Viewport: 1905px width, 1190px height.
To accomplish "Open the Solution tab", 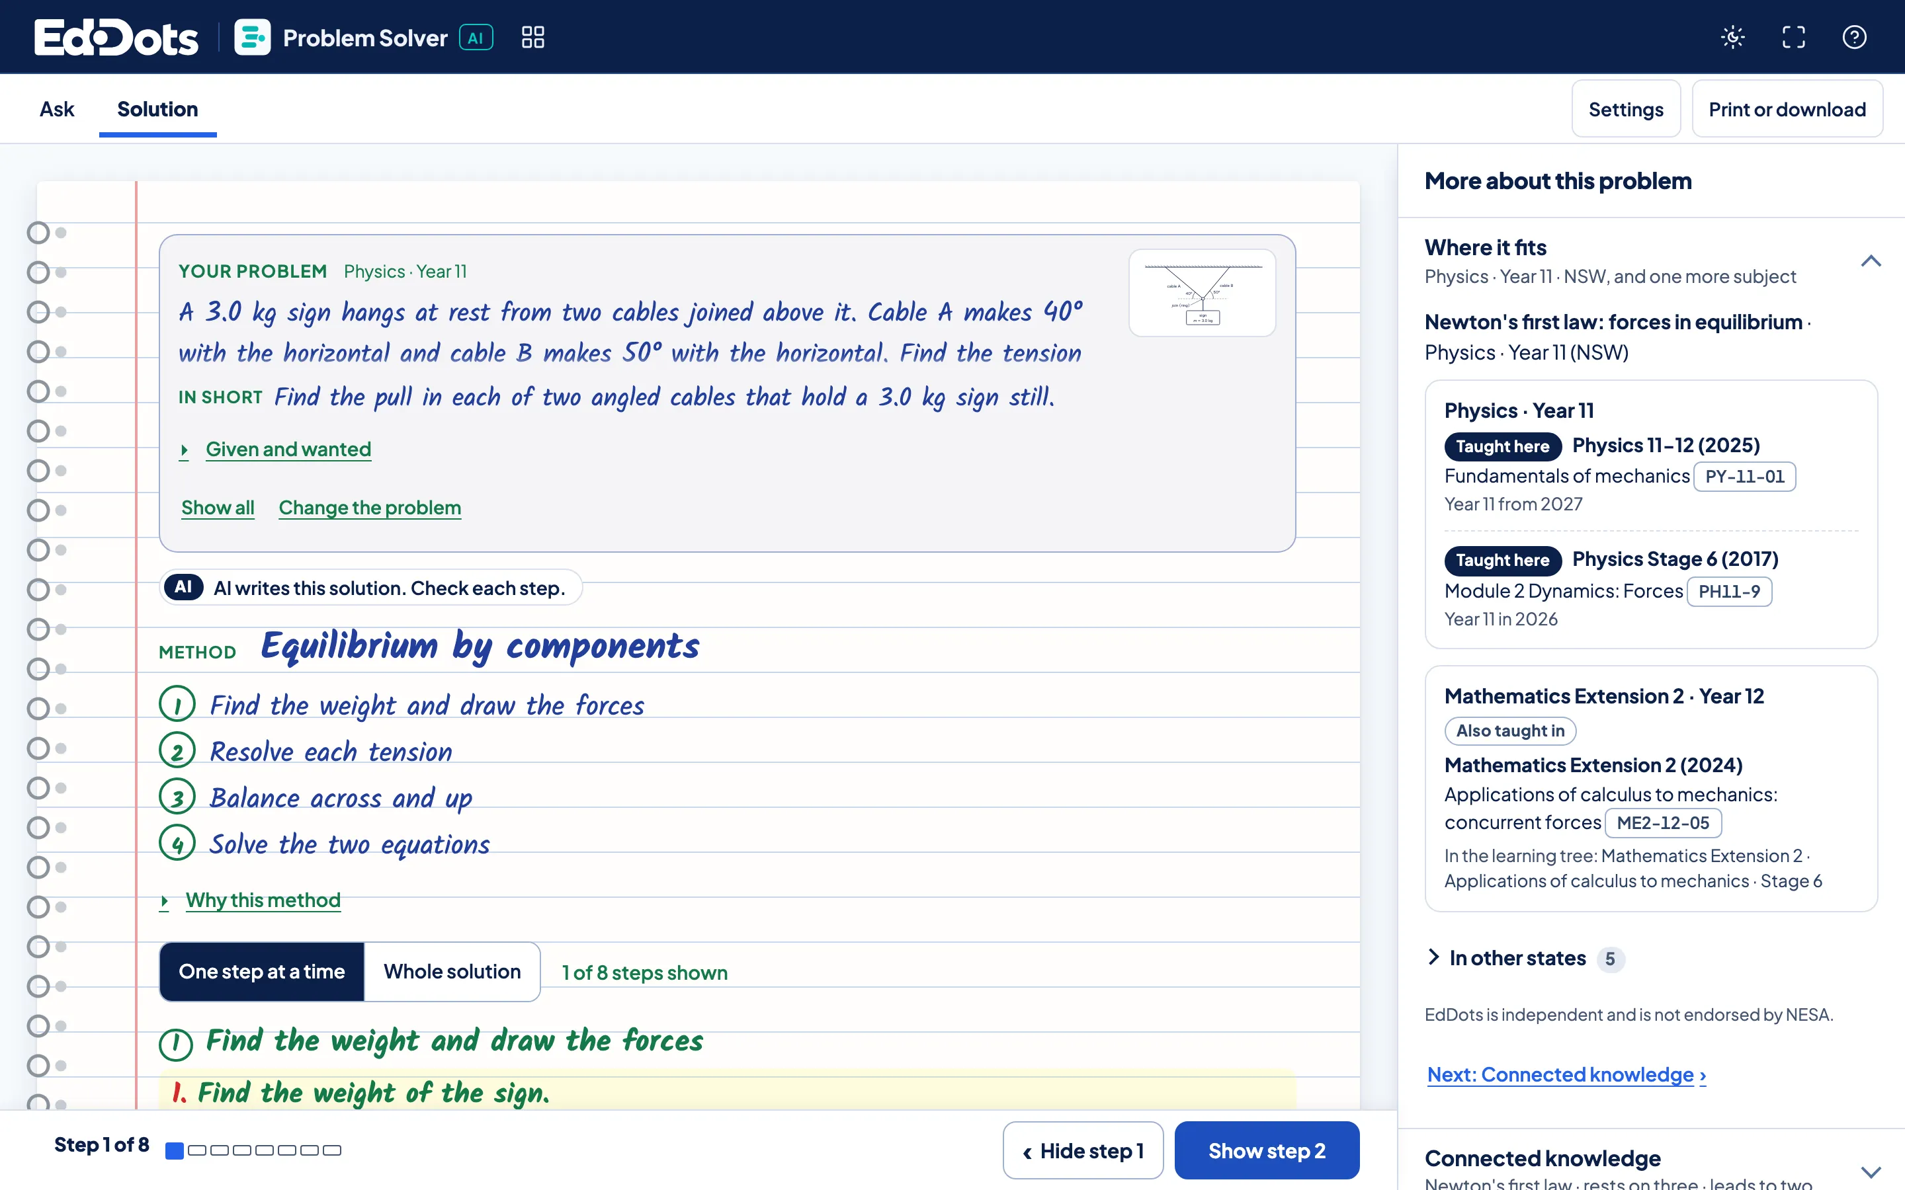I will (x=157, y=109).
